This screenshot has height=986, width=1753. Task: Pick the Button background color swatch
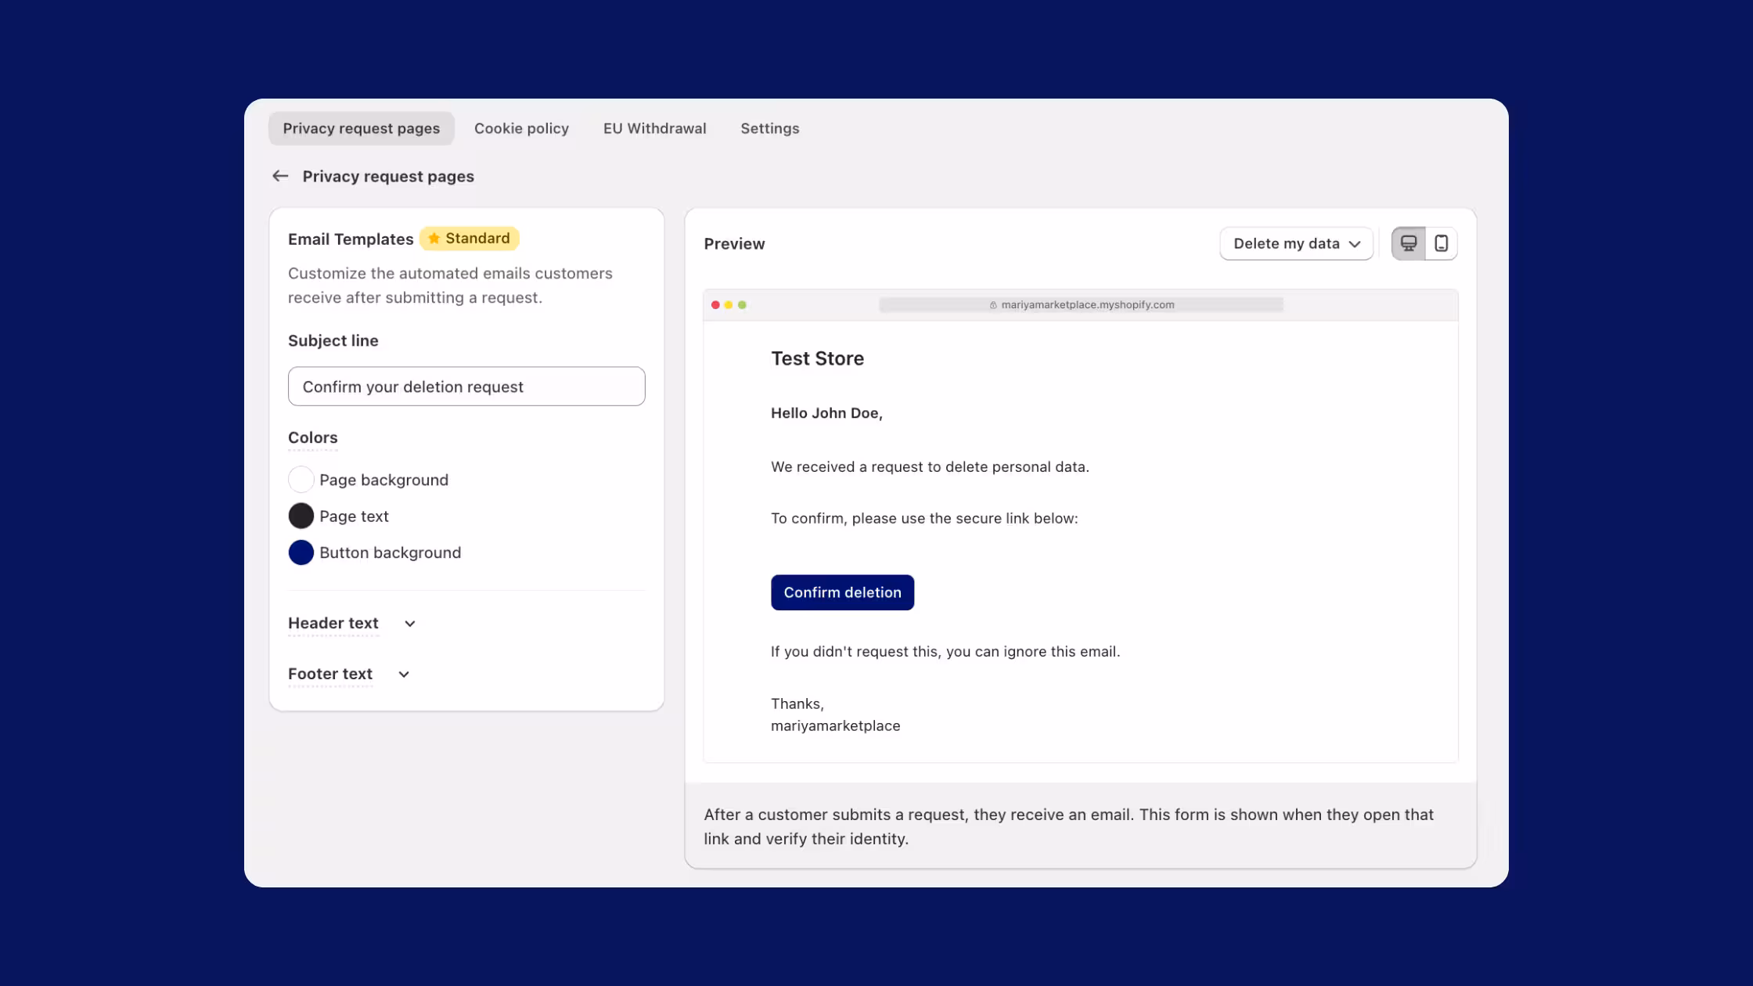tap(301, 552)
